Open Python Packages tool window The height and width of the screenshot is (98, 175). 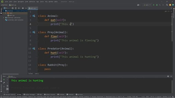click(29, 94)
